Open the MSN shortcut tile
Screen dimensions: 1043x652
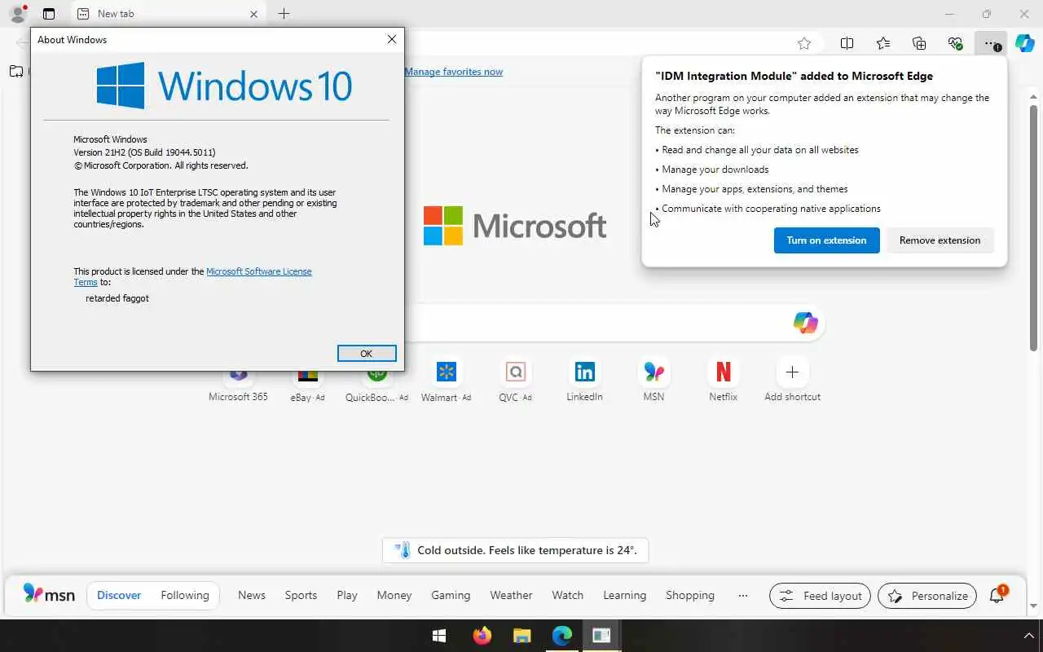654,381
